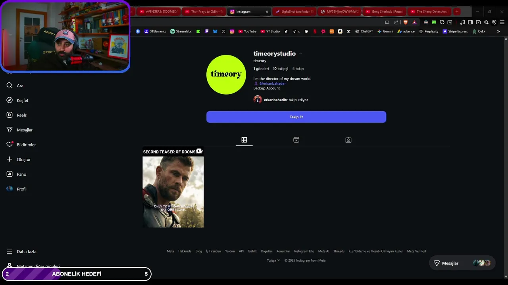Open browser extensions puzzle icon

click(x=442, y=22)
